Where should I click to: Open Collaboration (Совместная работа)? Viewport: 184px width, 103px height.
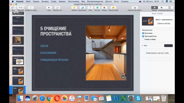click(x=135, y=8)
